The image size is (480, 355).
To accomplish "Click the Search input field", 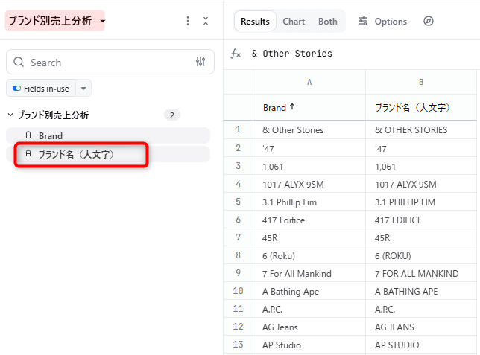I will tap(110, 62).
